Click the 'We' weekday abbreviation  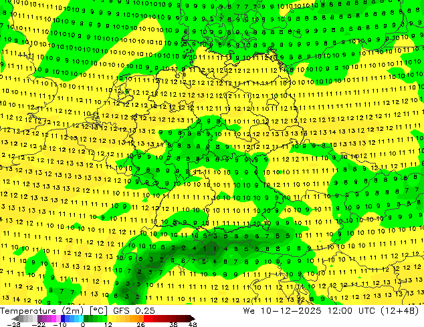(x=249, y=311)
